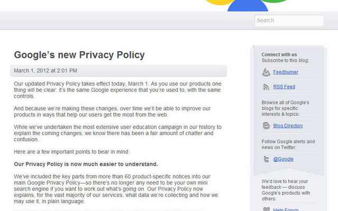This screenshot has width=338, height=211.
Task: Click the Google's new Privacy Policy title
Action: click(79, 55)
